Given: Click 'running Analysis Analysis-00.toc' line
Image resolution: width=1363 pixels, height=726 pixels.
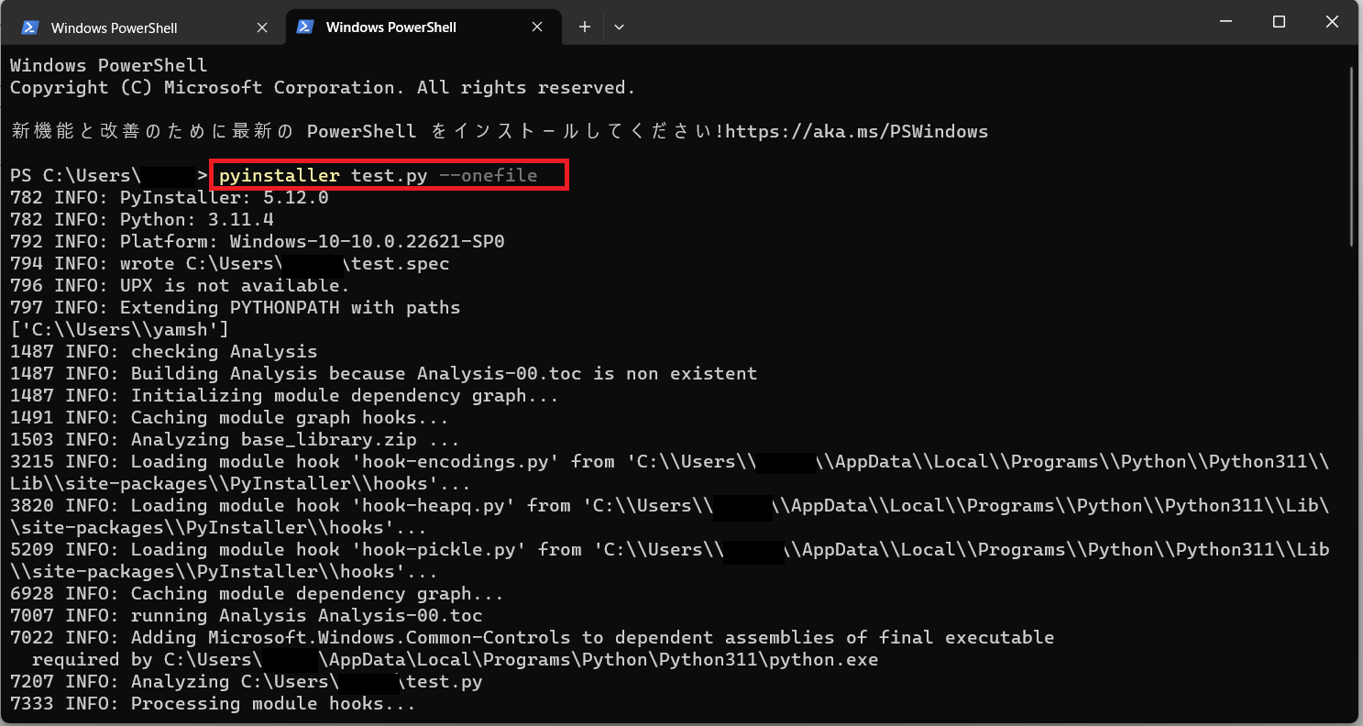Looking at the screenshot, I should (x=247, y=616).
